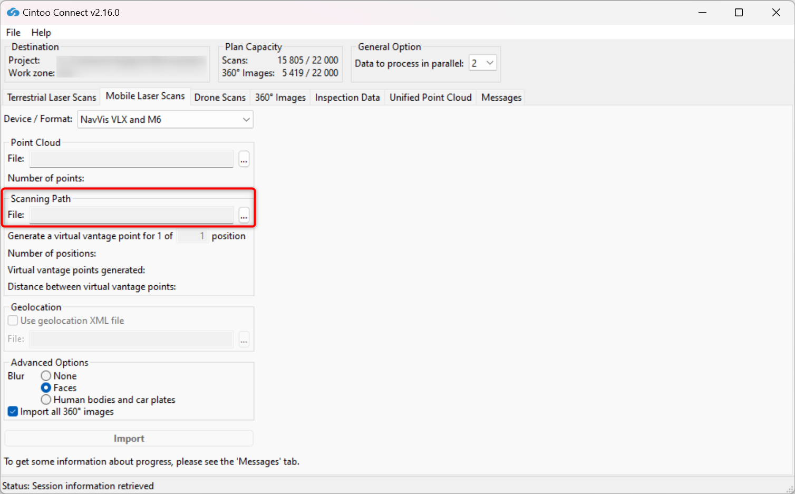Expand the Device / Format dropdown
Screen dimensions: 795x494
coord(166,120)
